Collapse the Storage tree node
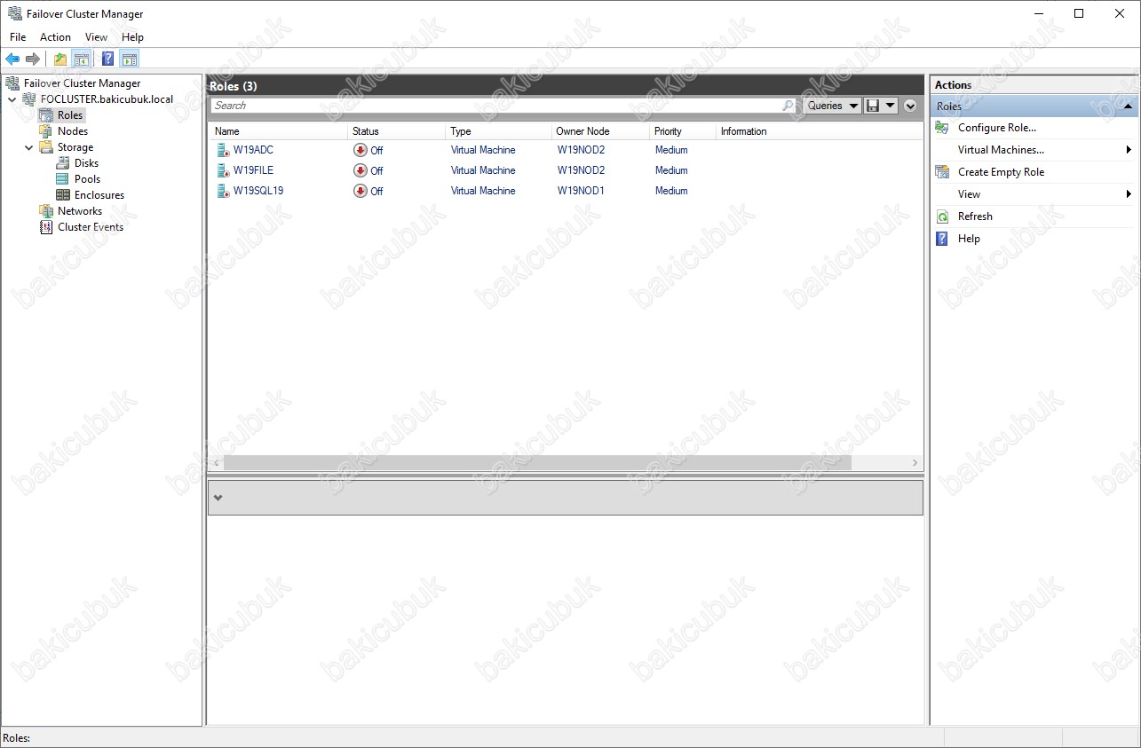Viewport: 1141px width, 748px height. (29, 147)
